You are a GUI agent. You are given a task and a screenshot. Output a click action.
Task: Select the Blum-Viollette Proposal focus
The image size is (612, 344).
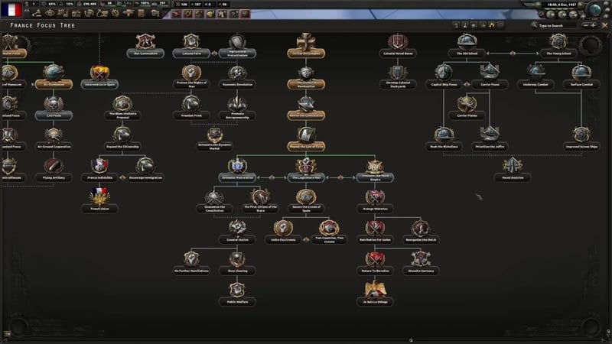(122, 108)
